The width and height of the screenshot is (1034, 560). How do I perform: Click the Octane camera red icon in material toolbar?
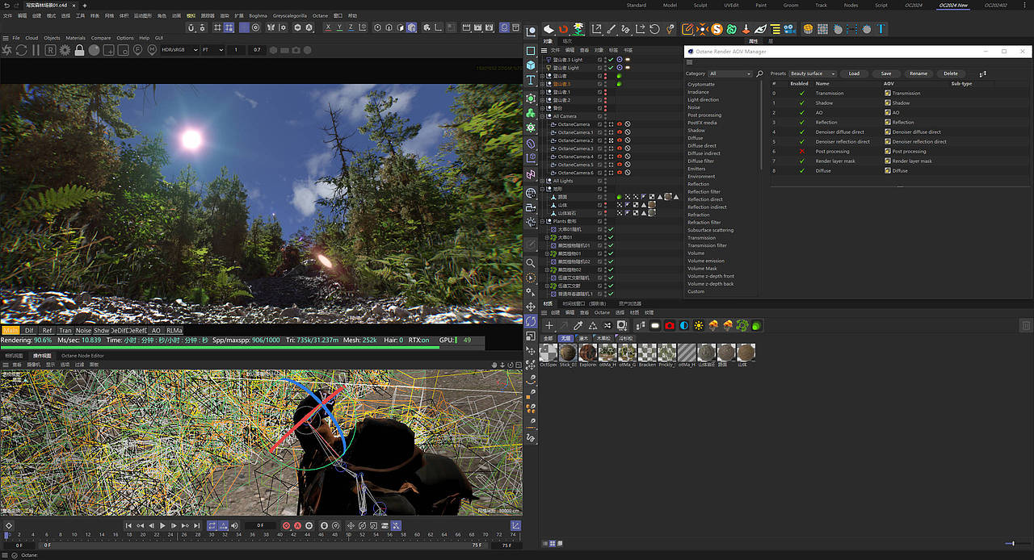tap(670, 325)
